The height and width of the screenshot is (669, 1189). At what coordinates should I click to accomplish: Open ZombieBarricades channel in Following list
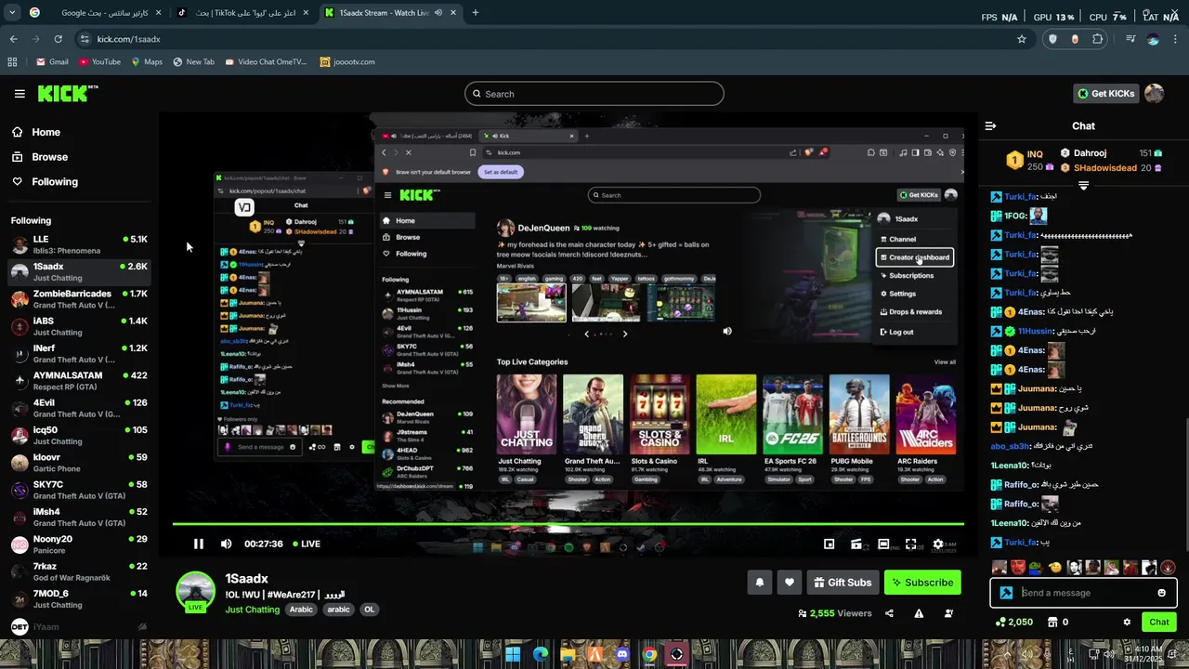[x=78, y=299]
